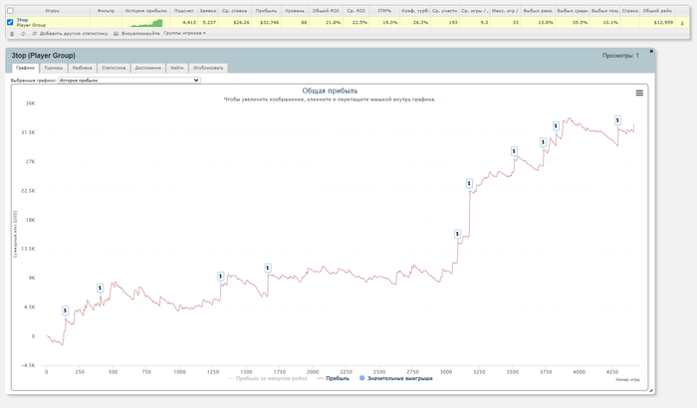
Task: Sort by the 'Заявки' column header
Action: [x=207, y=11]
